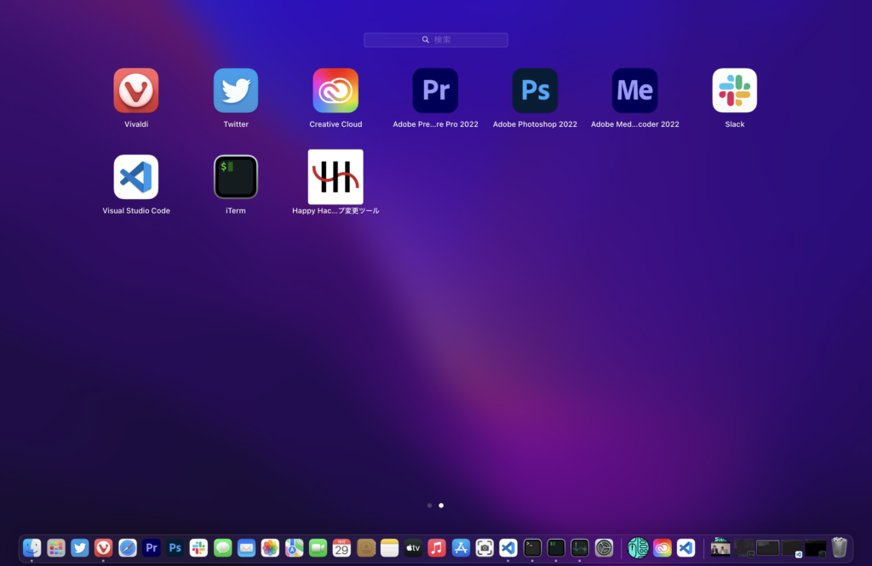Restore minimized window showing two people
The width and height of the screenshot is (872, 566).
(720, 547)
